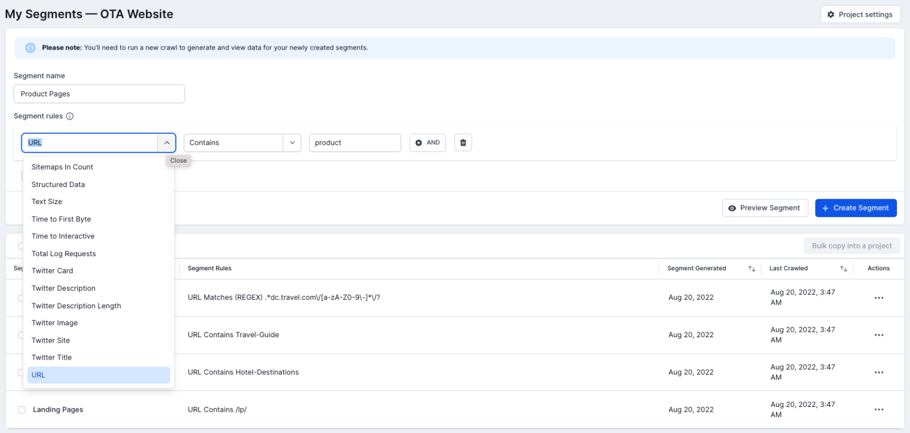This screenshot has height=433, width=910.
Task: Open three-dot actions for the REGEX segment
Action: 879,298
